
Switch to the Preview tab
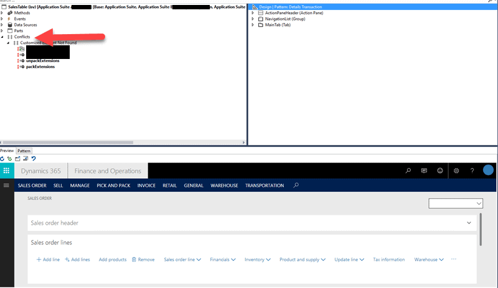(7, 151)
